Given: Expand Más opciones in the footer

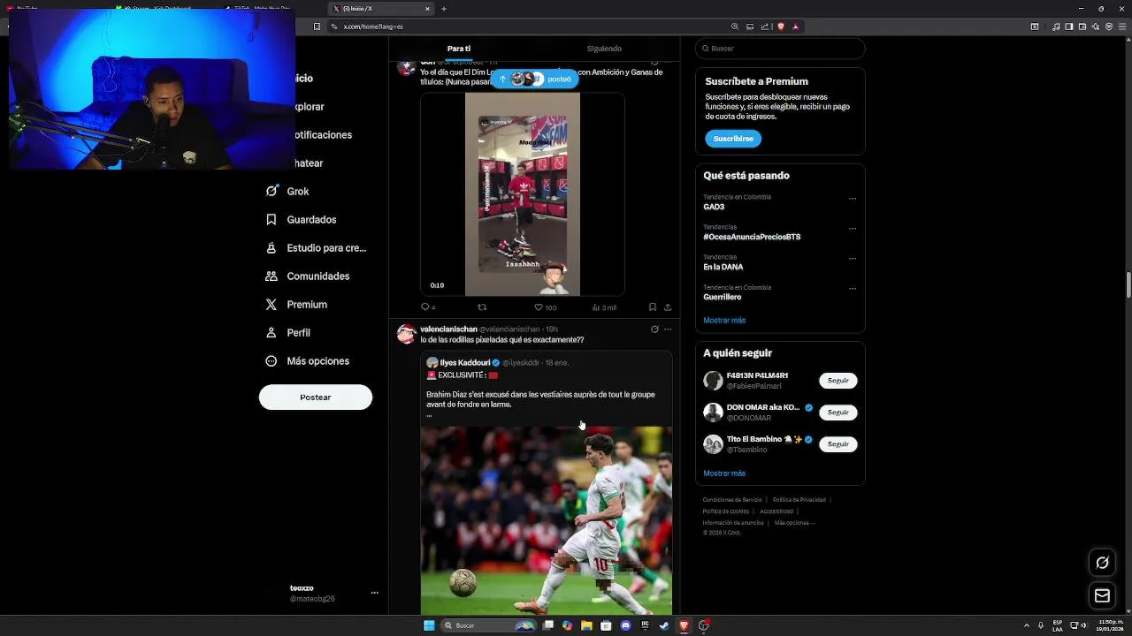Looking at the screenshot, I should 794,523.
